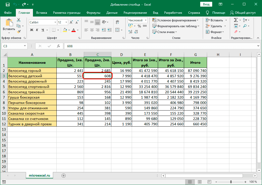Apply percent style from the Число group
The height and width of the screenshot is (185, 262).
click(x=139, y=26)
